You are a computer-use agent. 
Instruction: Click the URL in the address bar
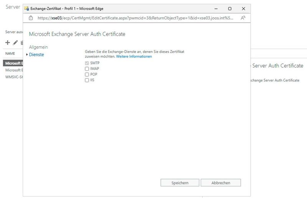pos(135,18)
